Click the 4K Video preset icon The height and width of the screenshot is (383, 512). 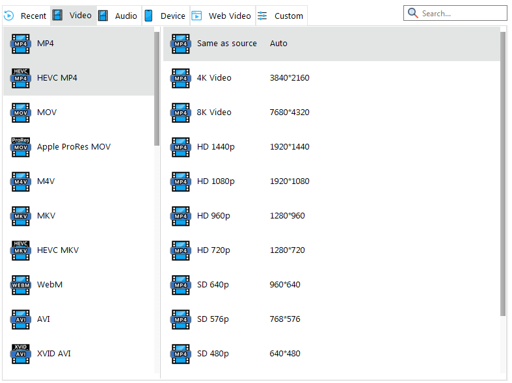point(180,78)
